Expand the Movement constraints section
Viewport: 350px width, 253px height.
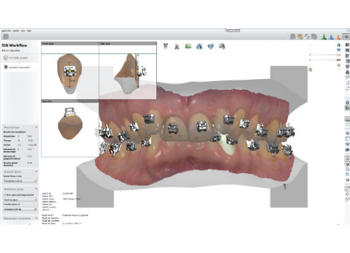(x=36, y=218)
